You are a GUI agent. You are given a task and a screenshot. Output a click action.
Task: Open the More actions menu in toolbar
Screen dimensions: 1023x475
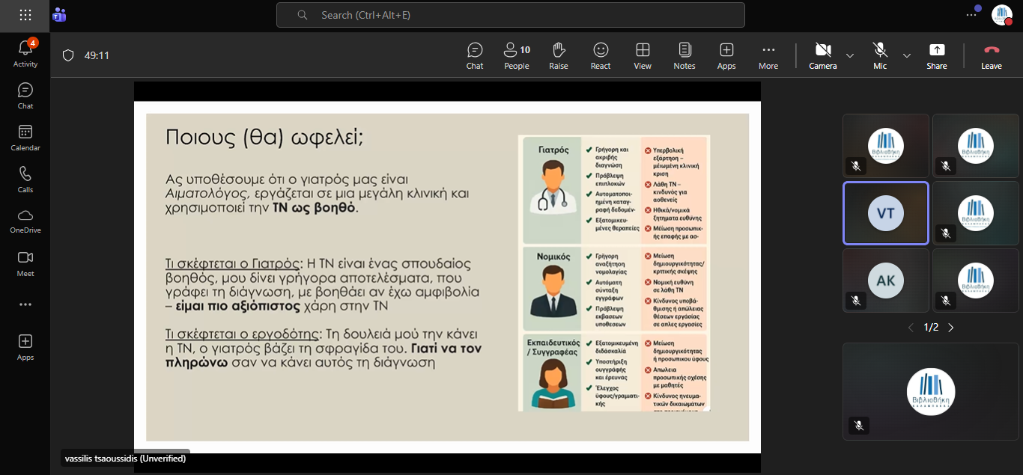768,55
